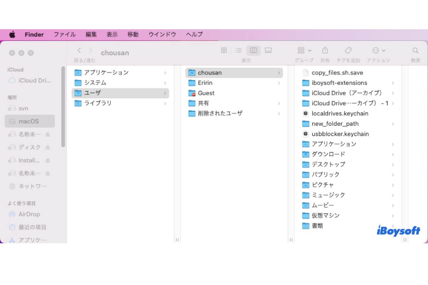Select the copy_files.sh.save file

coord(337,73)
